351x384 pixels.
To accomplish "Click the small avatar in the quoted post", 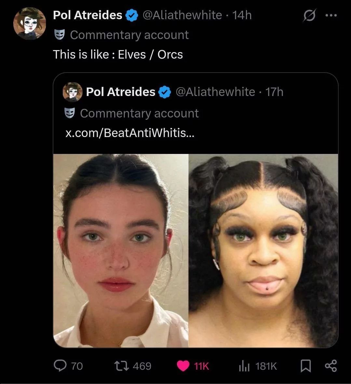I will click(72, 92).
